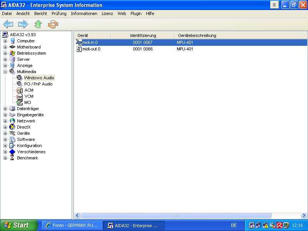
Task: Click the horizontal scrollbar left arrow
Action: 77,216
